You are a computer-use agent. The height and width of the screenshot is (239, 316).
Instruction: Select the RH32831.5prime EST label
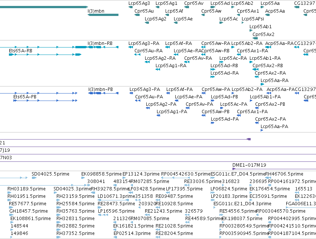75,219
